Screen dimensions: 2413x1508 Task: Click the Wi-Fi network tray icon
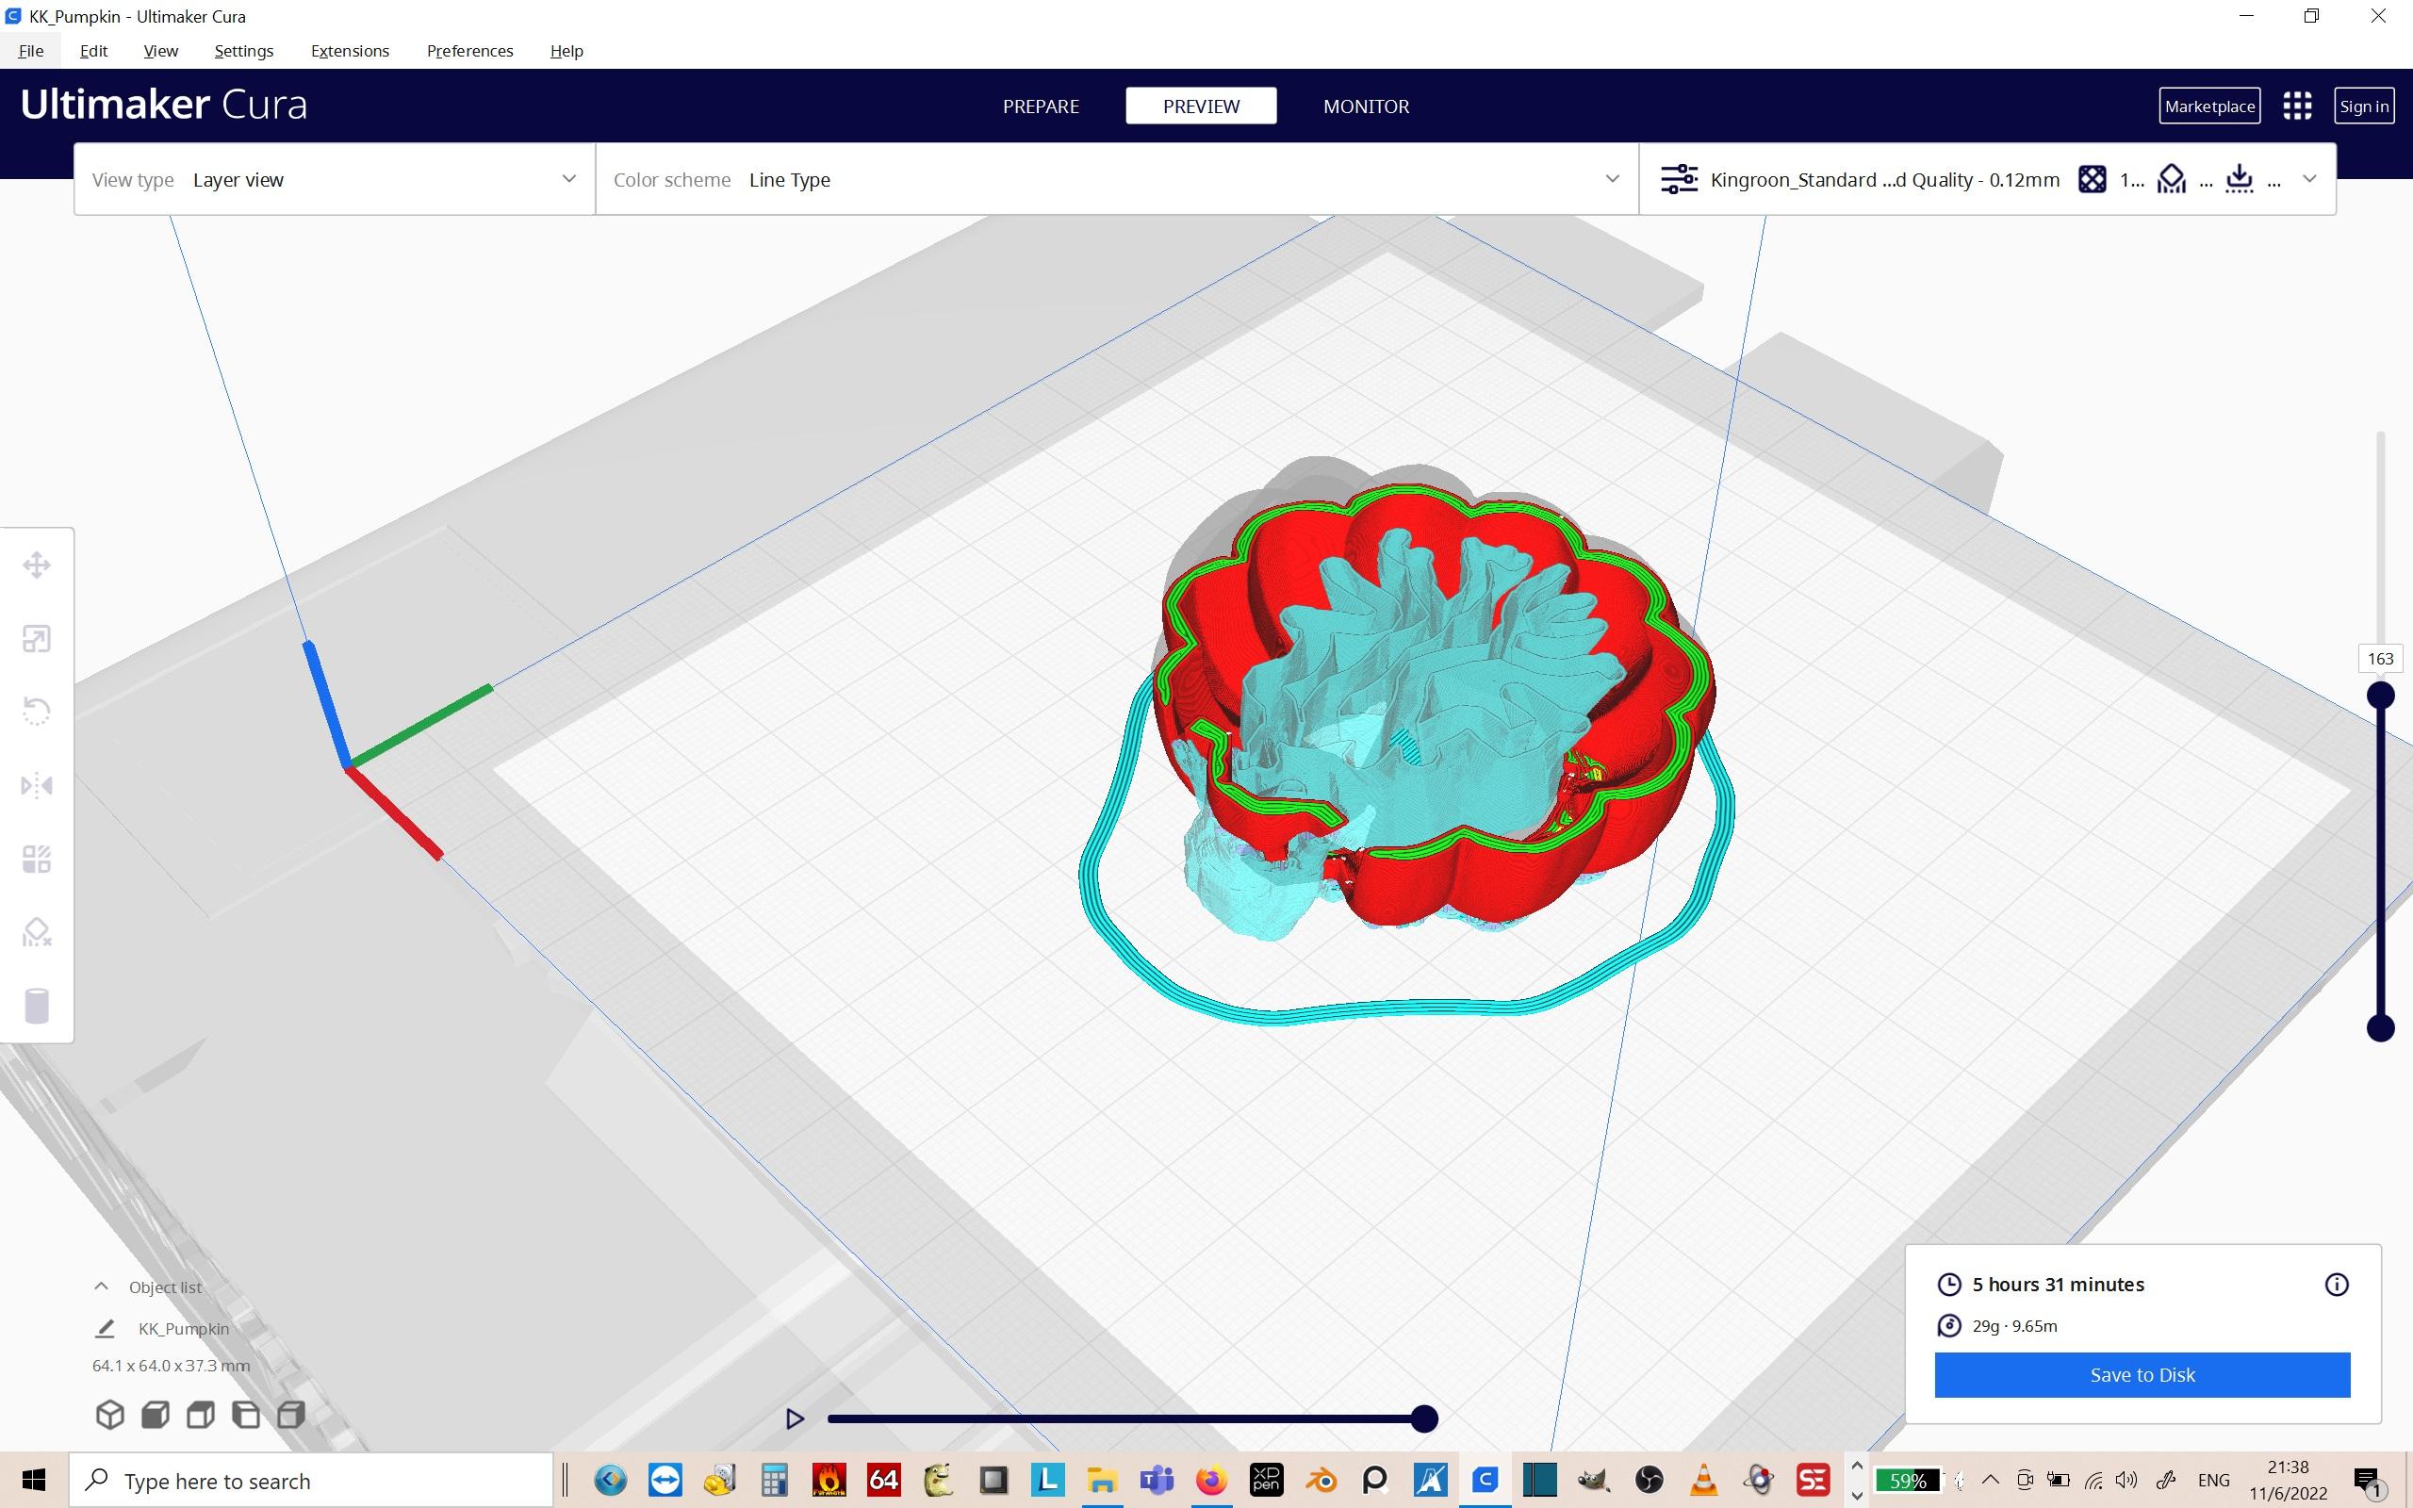pos(2093,1480)
